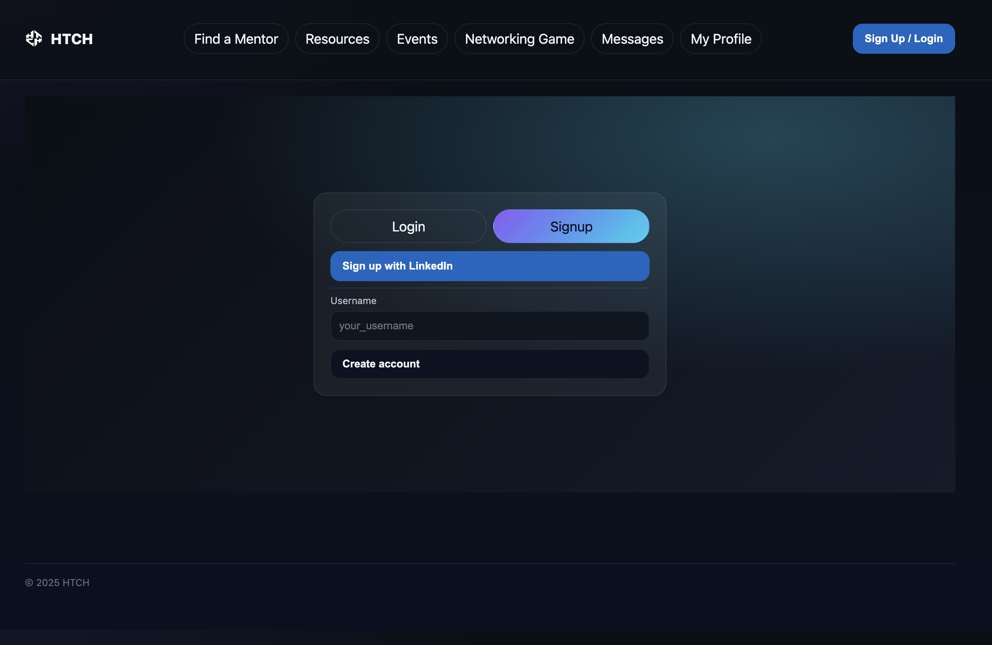Click the HTCH logo icon

(34, 39)
